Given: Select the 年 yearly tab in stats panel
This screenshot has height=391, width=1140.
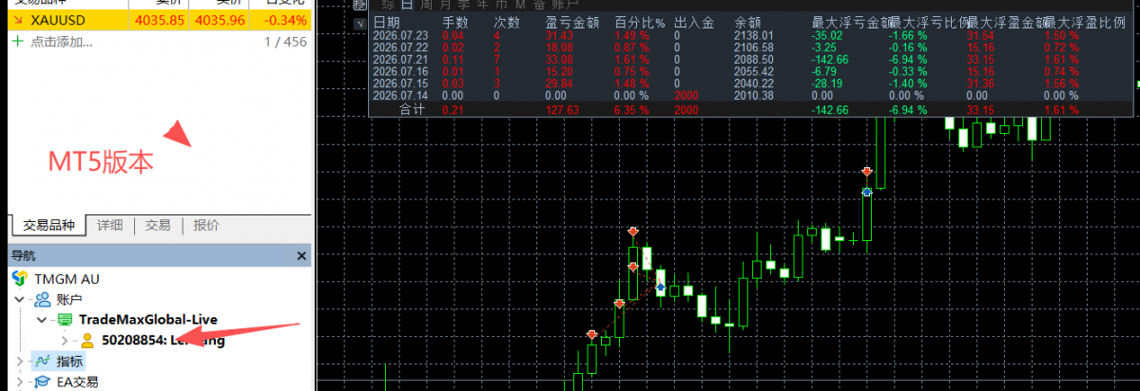Looking at the screenshot, I should coord(482,5).
